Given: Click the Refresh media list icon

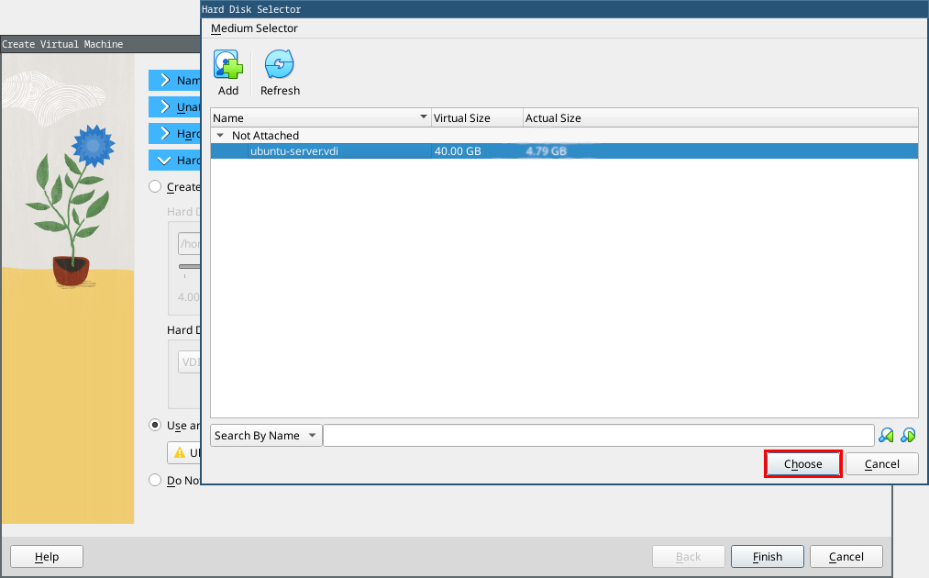Looking at the screenshot, I should (280, 66).
